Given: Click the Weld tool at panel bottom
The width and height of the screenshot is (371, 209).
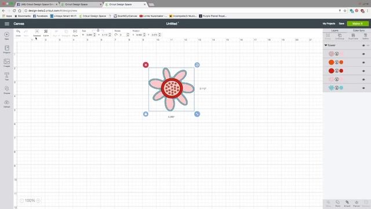Looking at the screenshot, I should click(x=337, y=204).
